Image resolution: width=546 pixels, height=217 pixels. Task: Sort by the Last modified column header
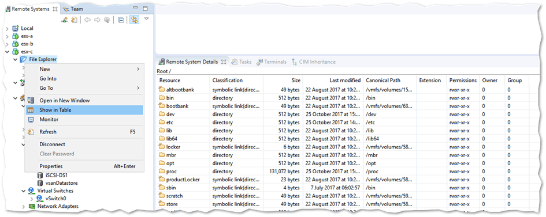pyautogui.click(x=333, y=80)
